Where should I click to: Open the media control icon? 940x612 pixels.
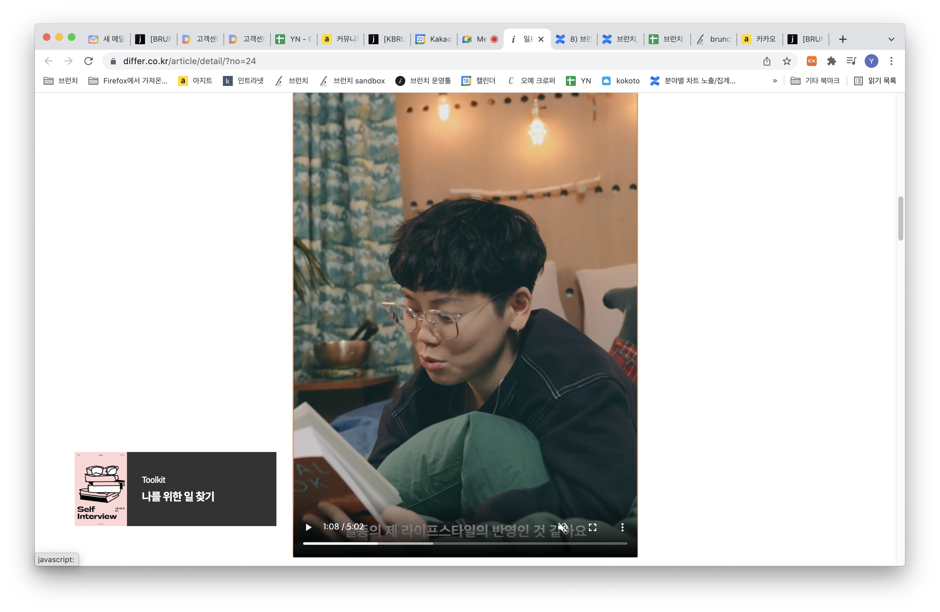[851, 61]
